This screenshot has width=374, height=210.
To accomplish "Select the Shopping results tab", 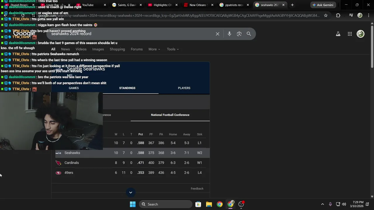I will coord(117,49).
